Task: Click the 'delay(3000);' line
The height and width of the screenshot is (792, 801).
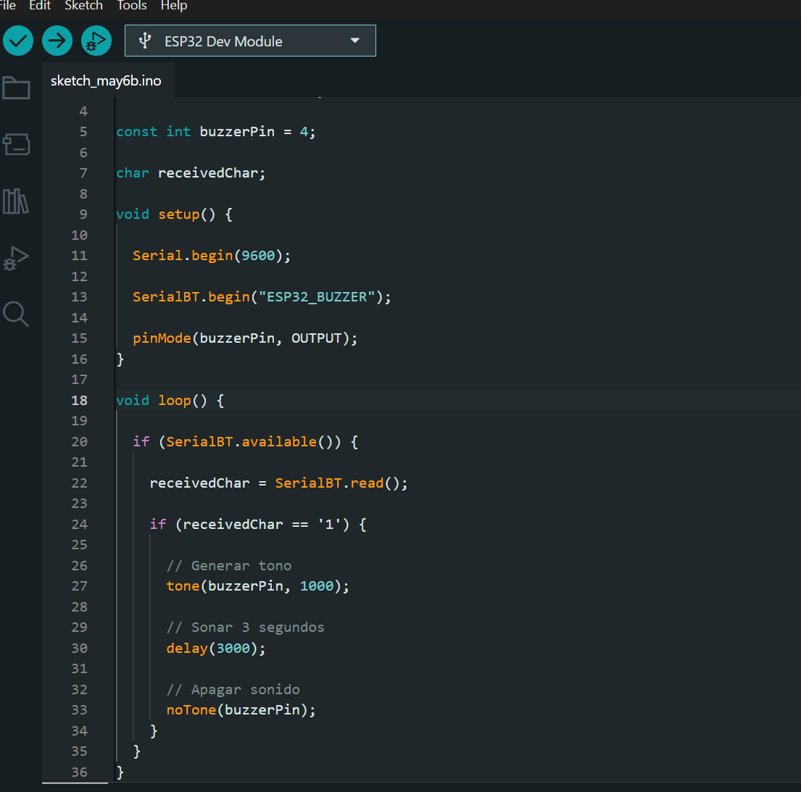Action: [216, 649]
